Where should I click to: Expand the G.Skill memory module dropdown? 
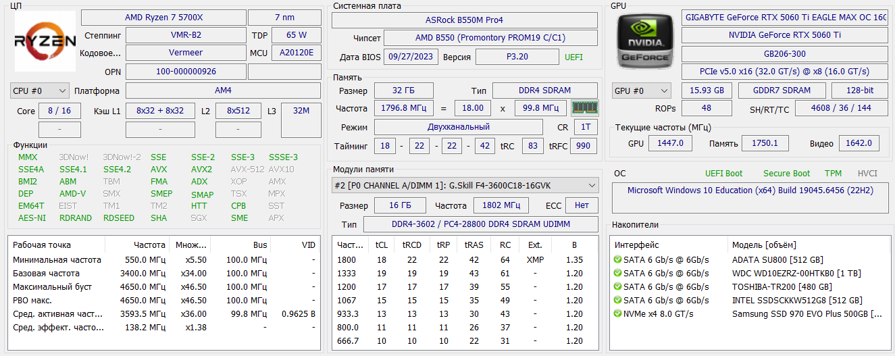pos(465,185)
